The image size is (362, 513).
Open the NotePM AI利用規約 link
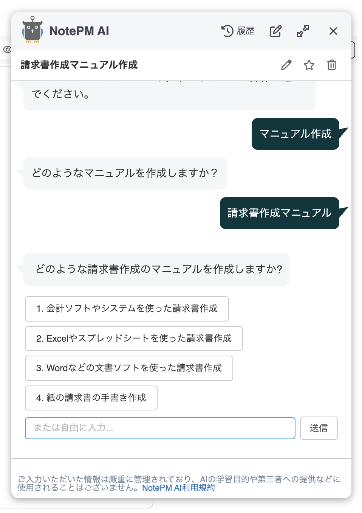click(x=178, y=488)
